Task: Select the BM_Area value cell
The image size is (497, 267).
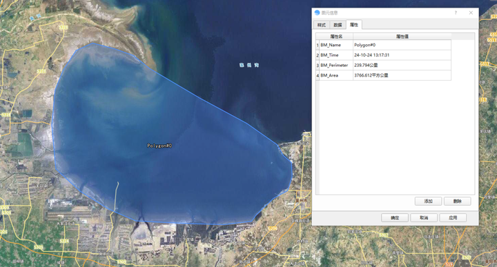Action: coord(402,75)
